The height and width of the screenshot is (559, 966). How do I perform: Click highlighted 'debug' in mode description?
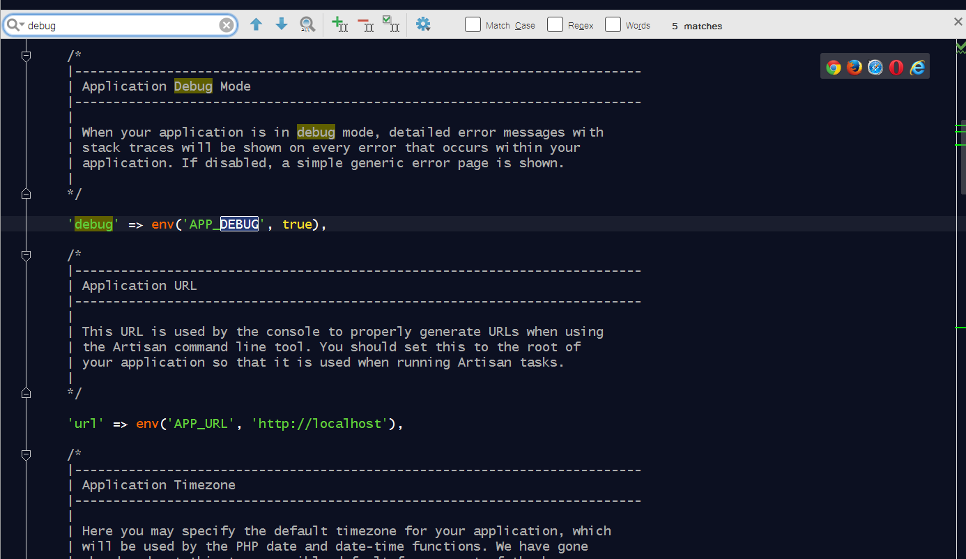pos(316,132)
